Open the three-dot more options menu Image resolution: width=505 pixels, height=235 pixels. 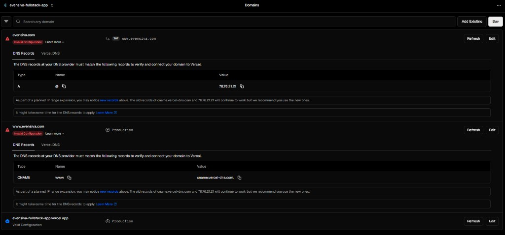coord(499,5)
